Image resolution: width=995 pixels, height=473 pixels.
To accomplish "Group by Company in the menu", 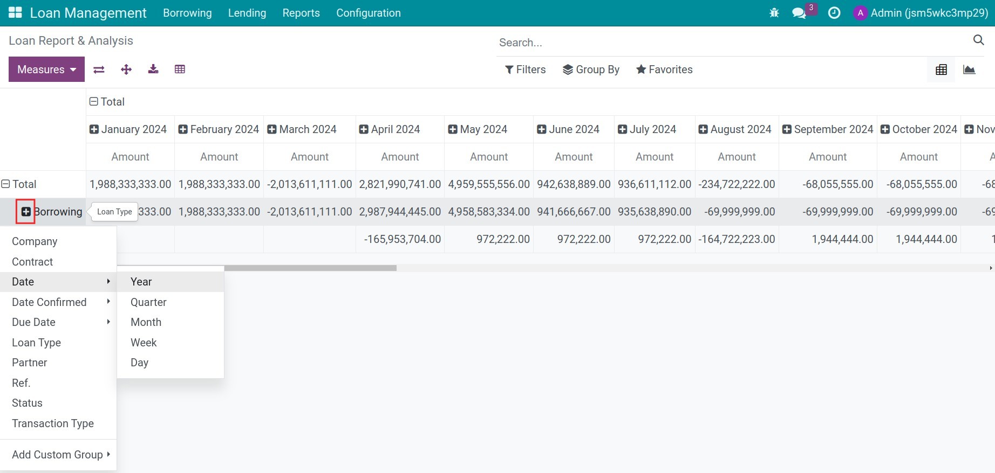I will (58, 241).
